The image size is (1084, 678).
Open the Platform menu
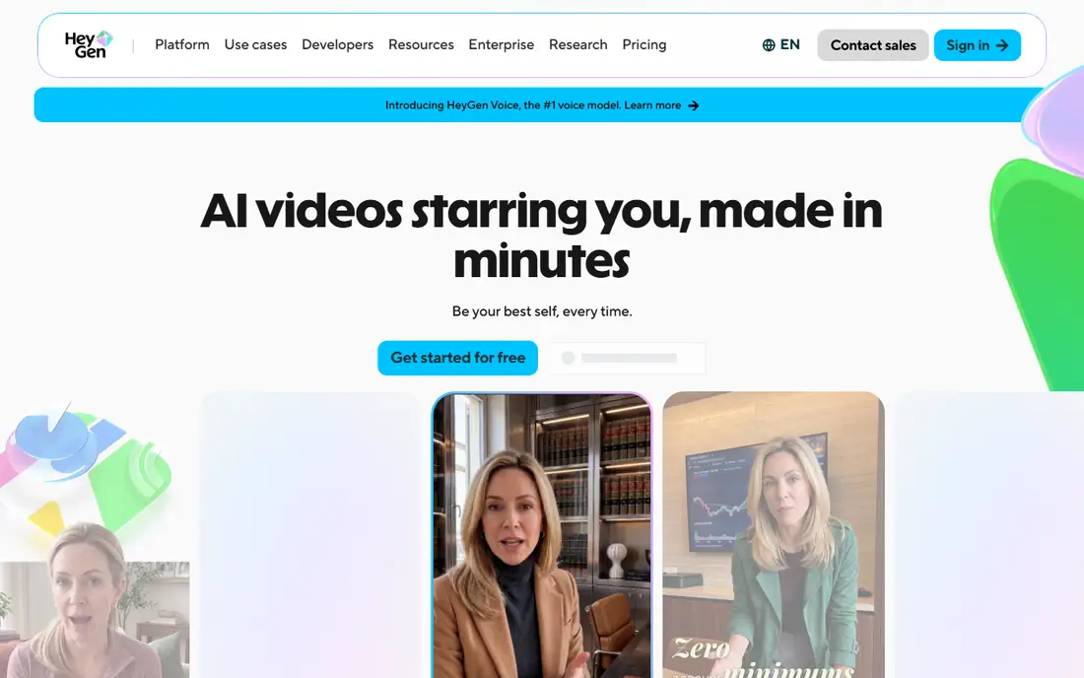pos(182,45)
